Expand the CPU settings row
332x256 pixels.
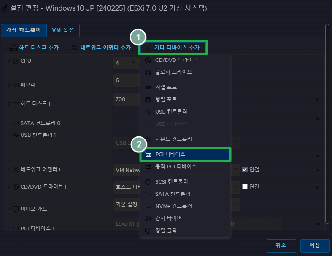tap(8, 61)
